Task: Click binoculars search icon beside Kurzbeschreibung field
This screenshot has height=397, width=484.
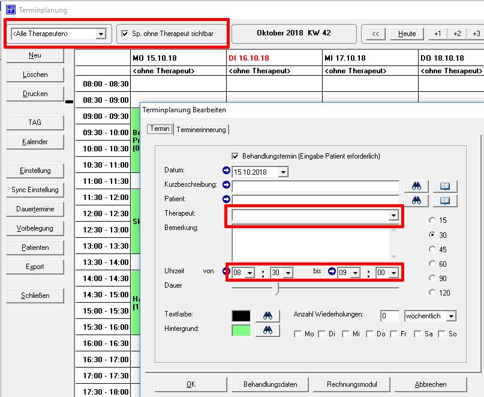Action: (x=416, y=186)
